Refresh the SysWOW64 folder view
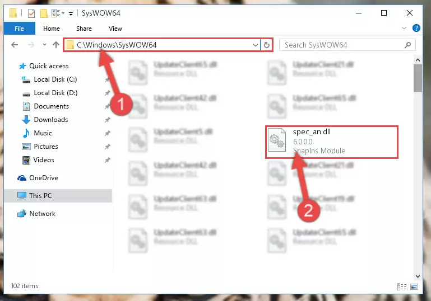 tap(267, 45)
